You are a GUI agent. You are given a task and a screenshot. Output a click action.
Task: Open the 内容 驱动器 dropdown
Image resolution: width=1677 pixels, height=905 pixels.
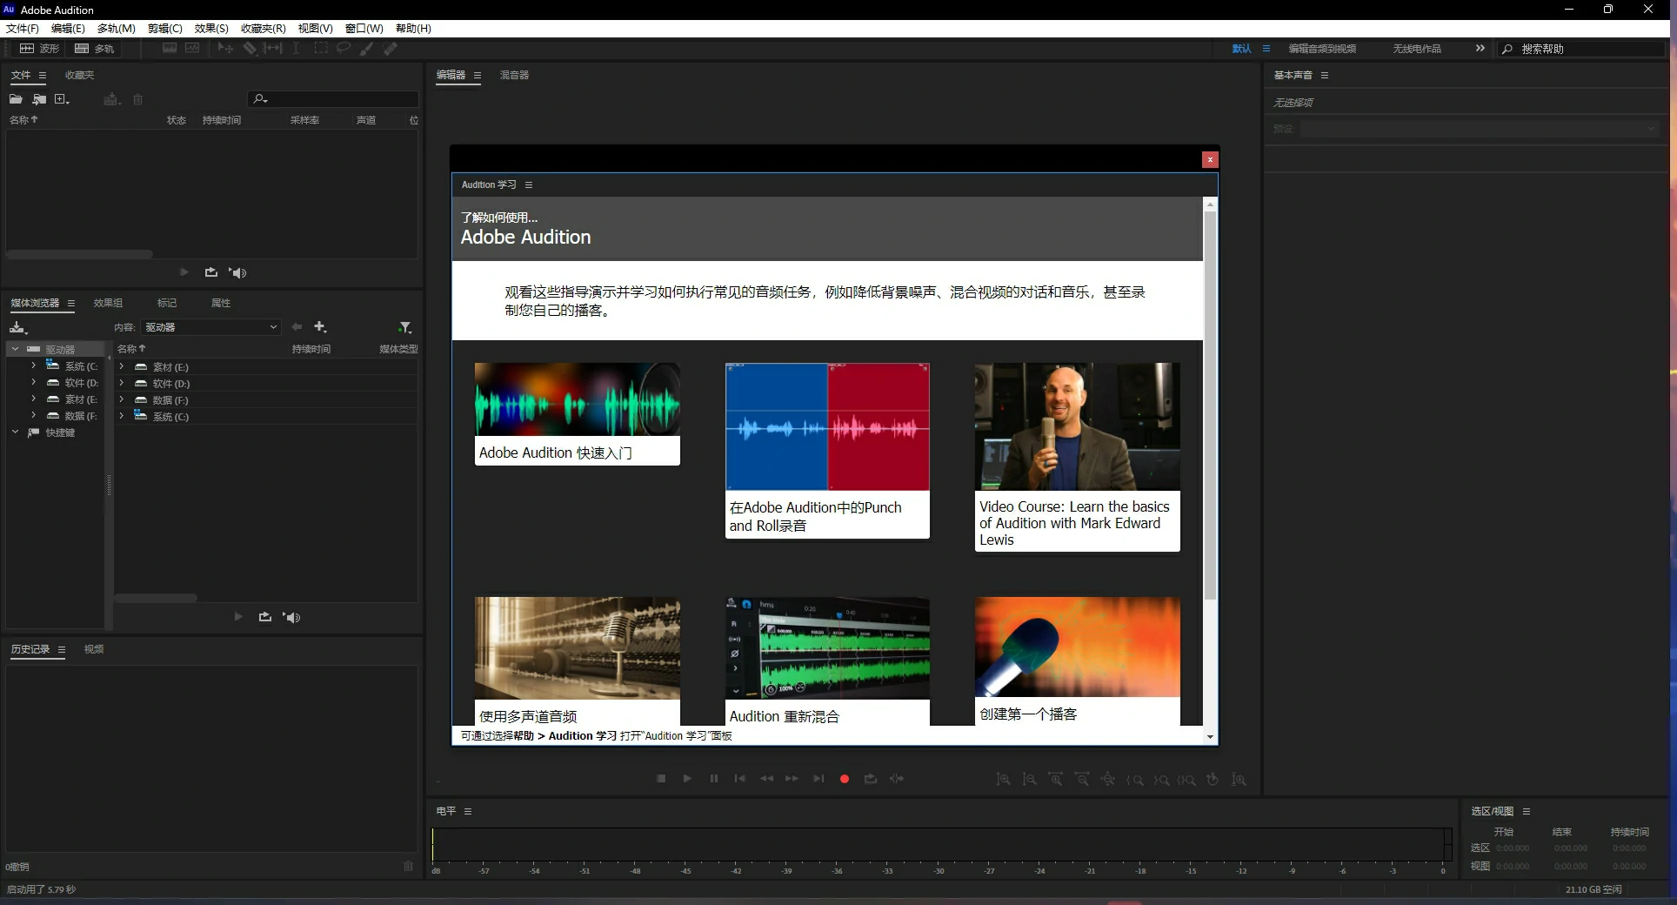point(210,327)
